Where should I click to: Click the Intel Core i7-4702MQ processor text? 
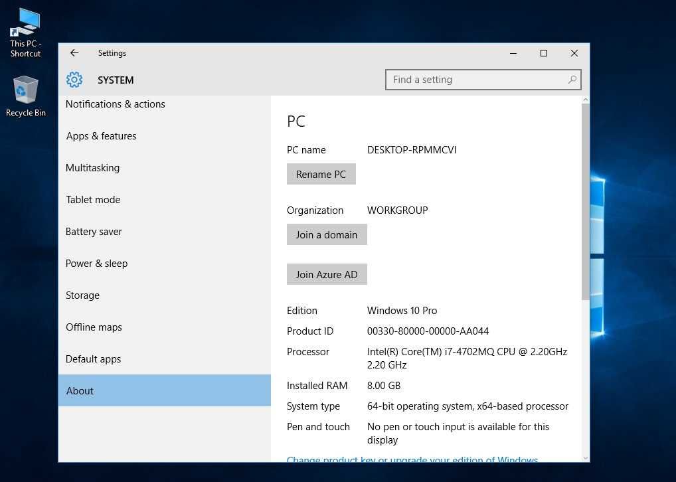click(467, 359)
